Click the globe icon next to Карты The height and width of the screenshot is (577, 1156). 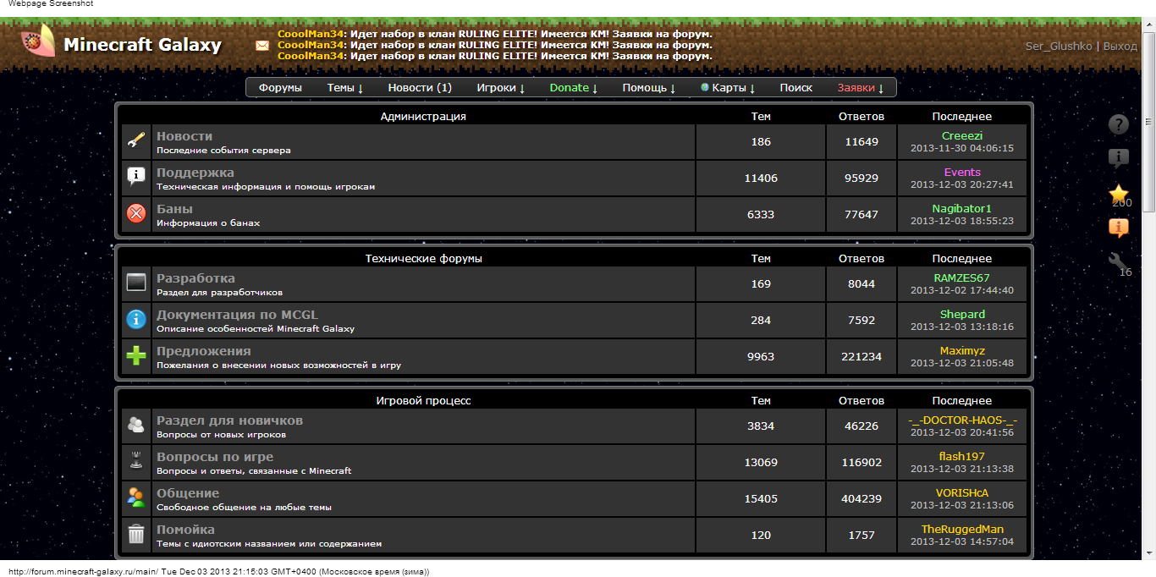[705, 87]
